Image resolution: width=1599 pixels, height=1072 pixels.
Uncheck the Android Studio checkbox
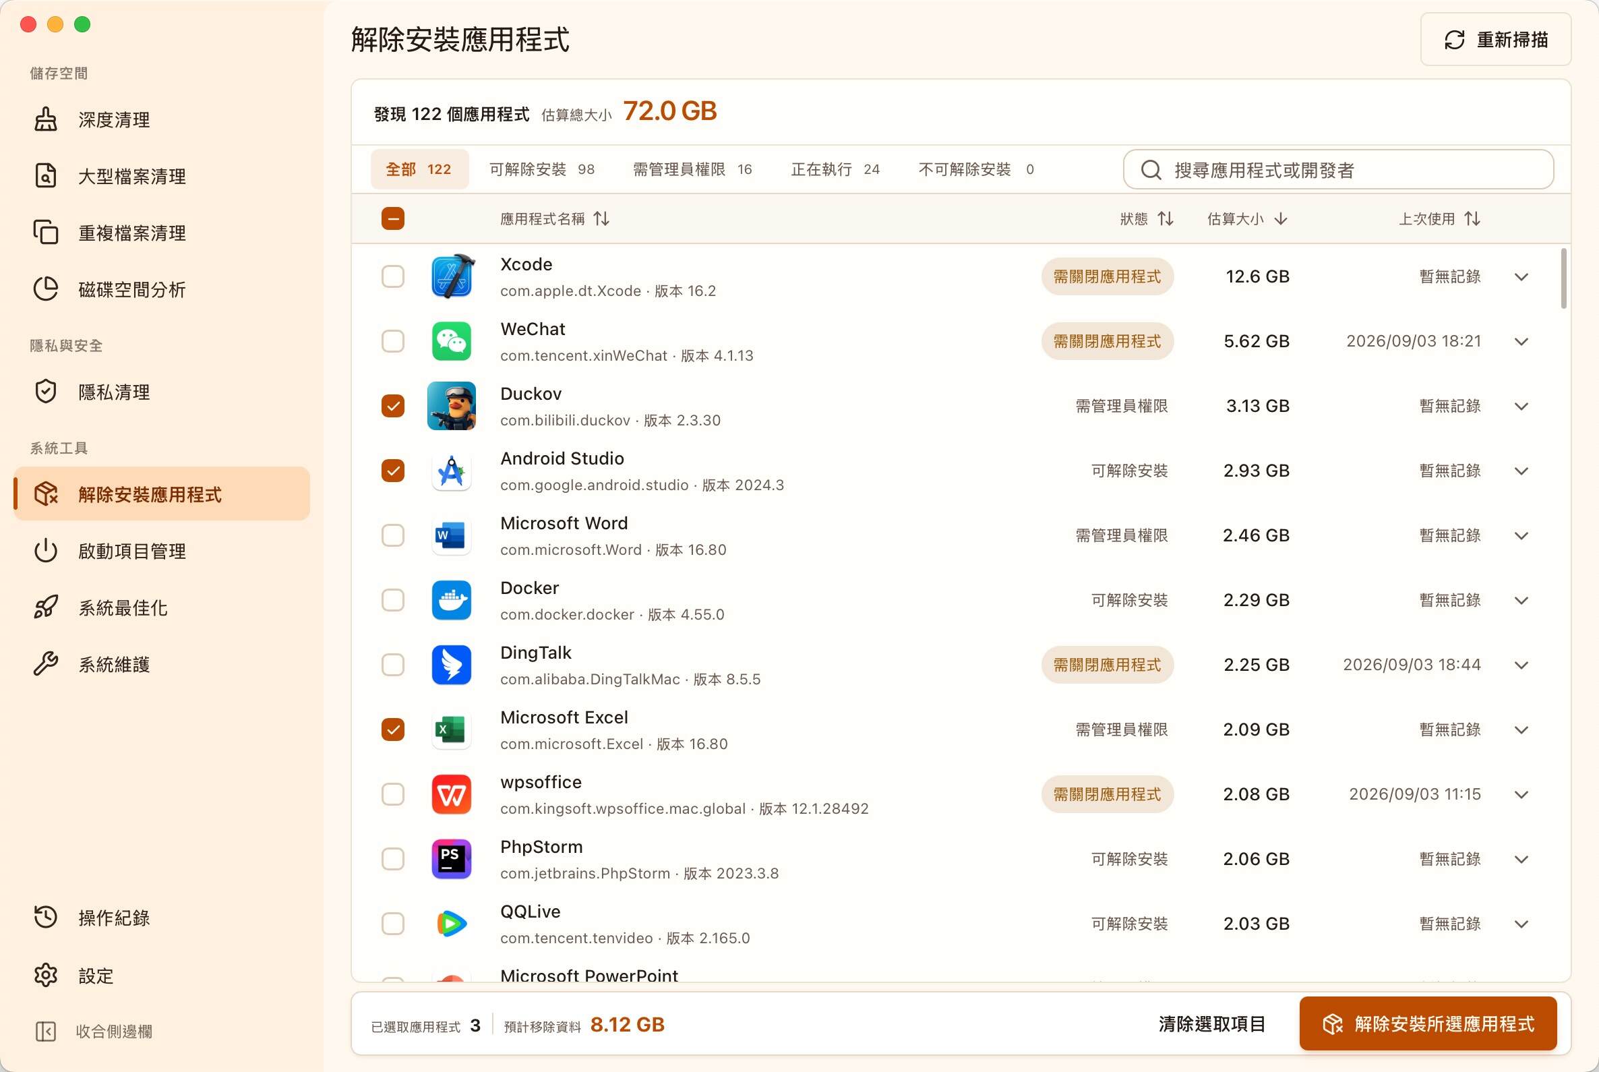tap(393, 471)
